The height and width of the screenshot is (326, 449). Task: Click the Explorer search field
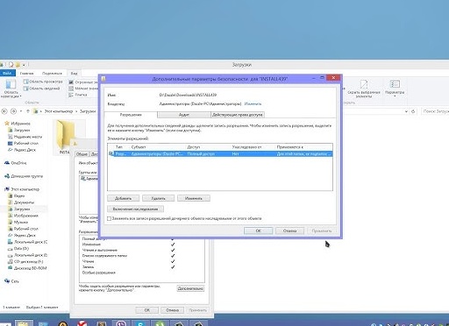click(x=435, y=111)
